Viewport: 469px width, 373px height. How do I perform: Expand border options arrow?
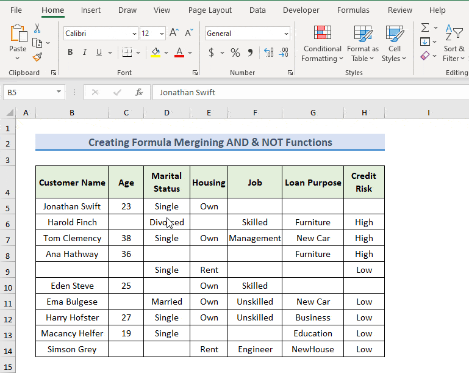click(138, 53)
